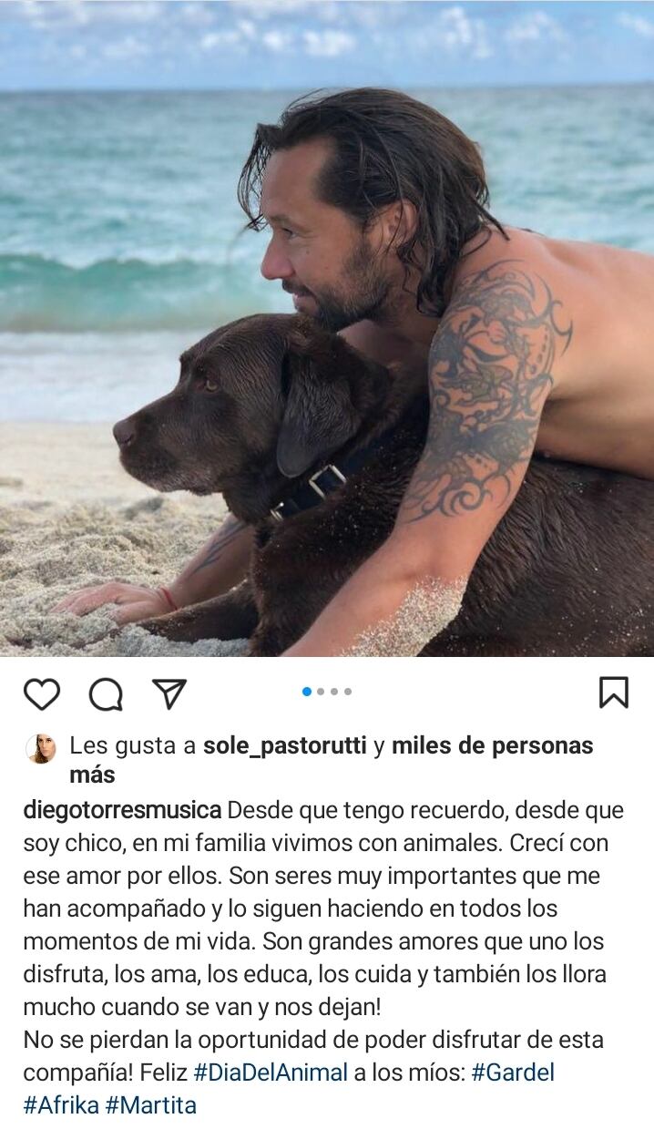
Task: Tap the beach photo of man and dog
Action: [327, 328]
